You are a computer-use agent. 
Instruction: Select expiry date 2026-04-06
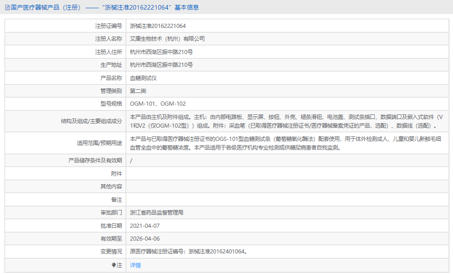145,239
